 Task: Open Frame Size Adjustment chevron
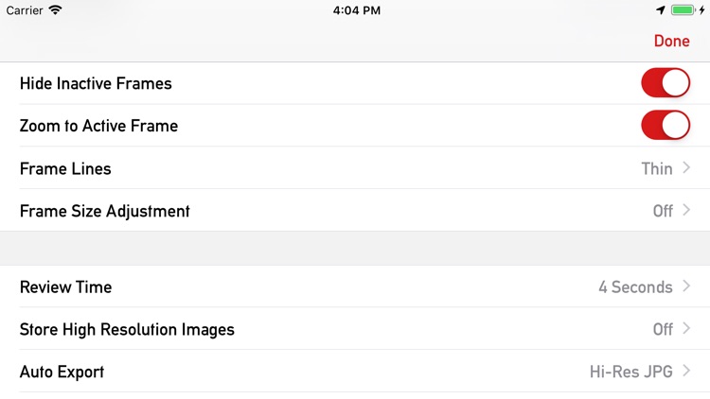[x=686, y=210]
